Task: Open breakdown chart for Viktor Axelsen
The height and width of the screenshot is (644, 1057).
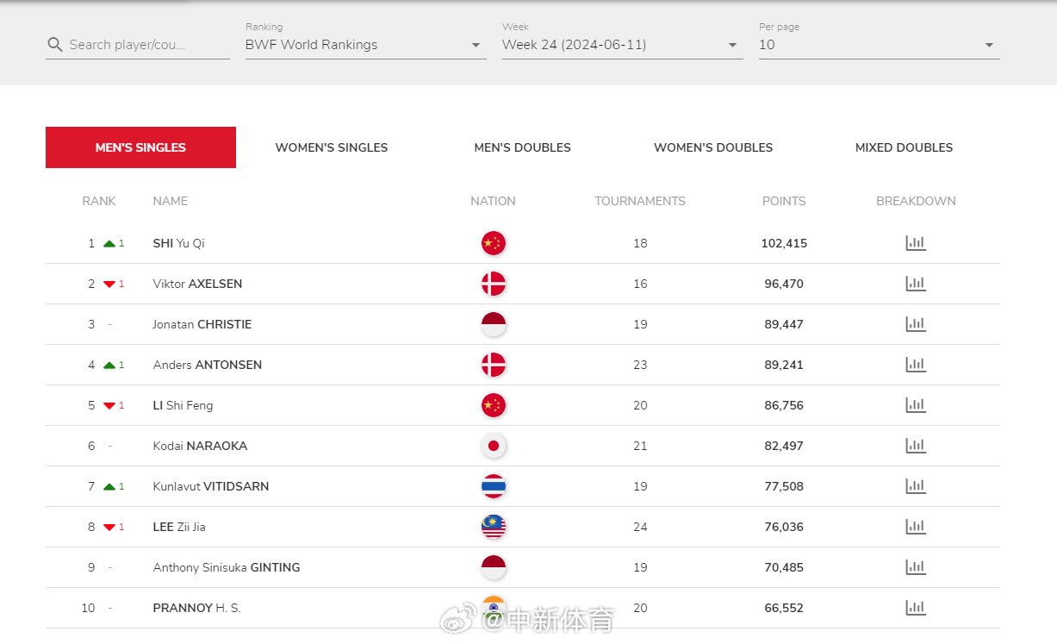Action: click(916, 284)
